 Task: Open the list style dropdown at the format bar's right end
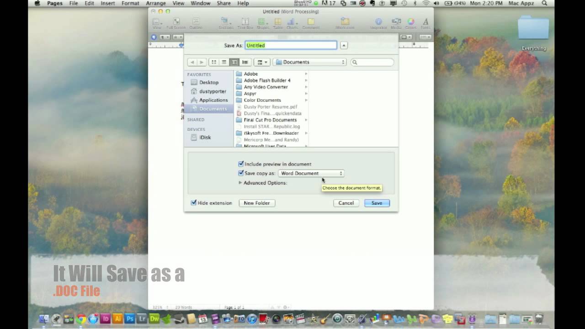(x=425, y=37)
